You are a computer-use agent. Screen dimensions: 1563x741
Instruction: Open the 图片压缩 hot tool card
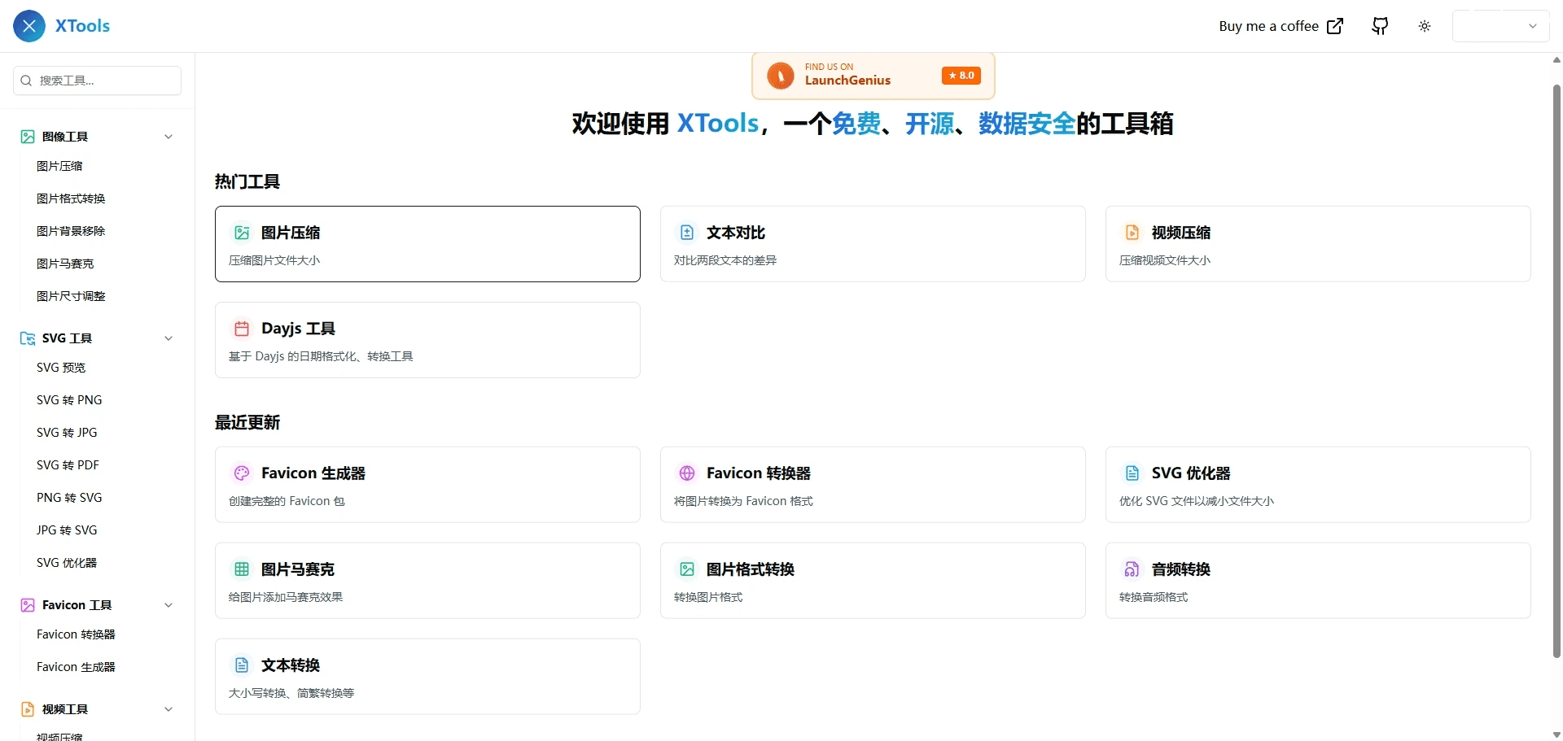427,244
